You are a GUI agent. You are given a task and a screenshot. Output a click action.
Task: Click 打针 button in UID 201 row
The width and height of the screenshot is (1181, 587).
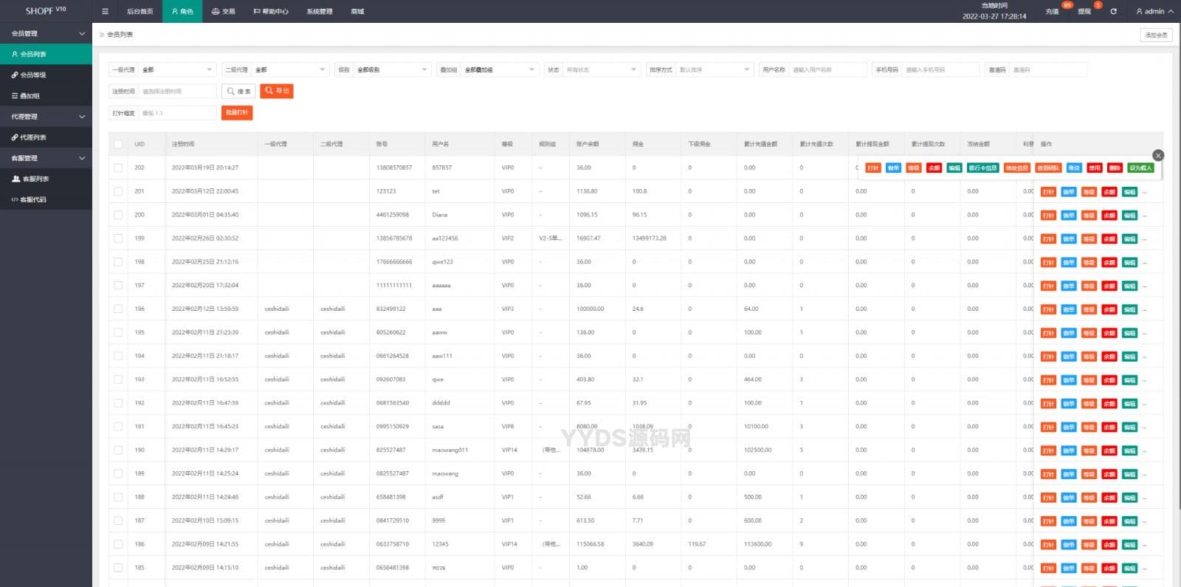click(x=1048, y=192)
